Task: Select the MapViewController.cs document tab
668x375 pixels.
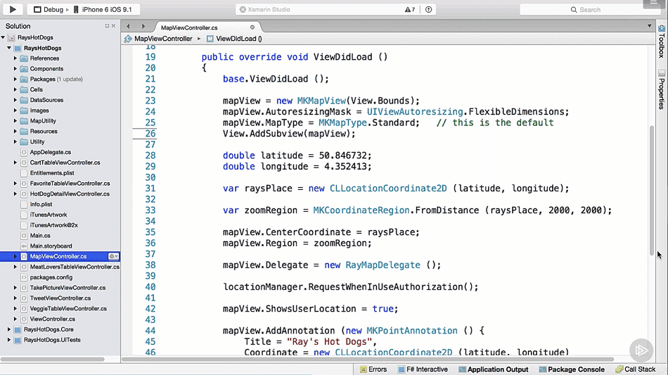Action: (x=189, y=27)
